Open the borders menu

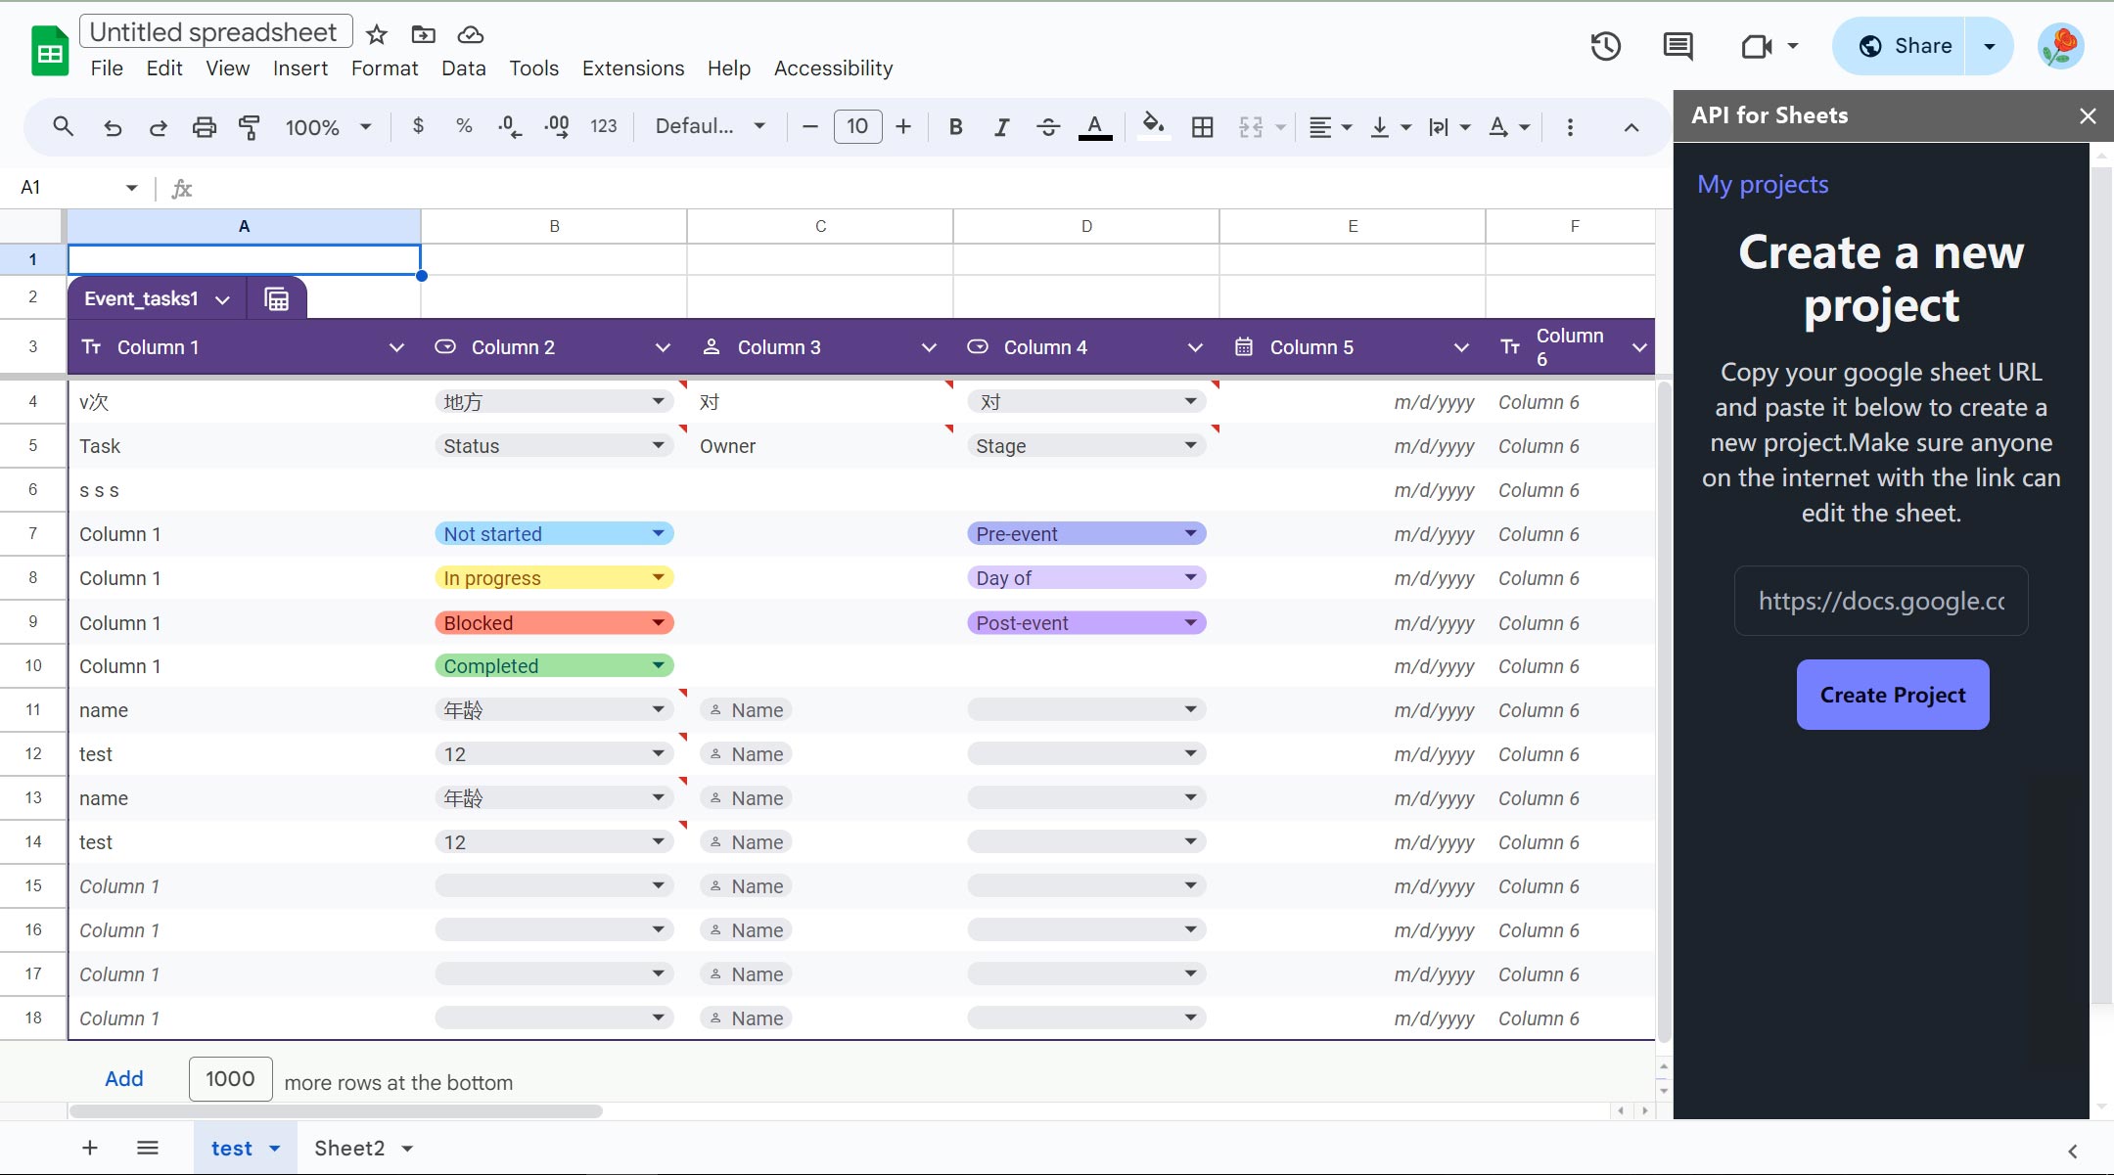click(1202, 127)
